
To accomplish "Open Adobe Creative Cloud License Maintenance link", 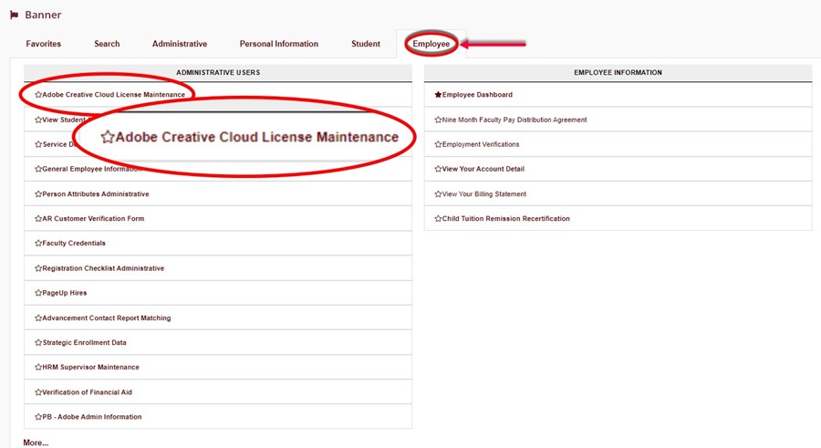I will [x=114, y=95].
